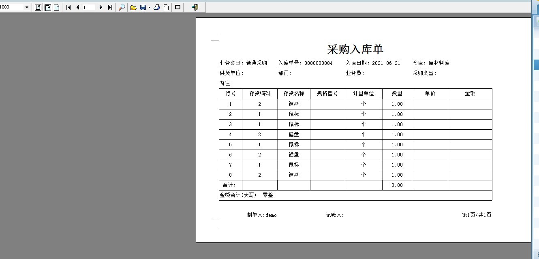This screenshot has width=539, height=259.
Task: Click 键盘 in row 8
Action: click(x=294, y=175)
